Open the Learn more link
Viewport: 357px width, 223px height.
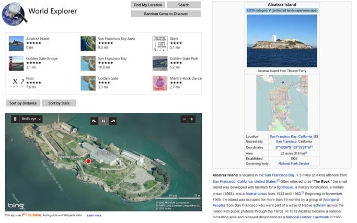pos(94,215)
